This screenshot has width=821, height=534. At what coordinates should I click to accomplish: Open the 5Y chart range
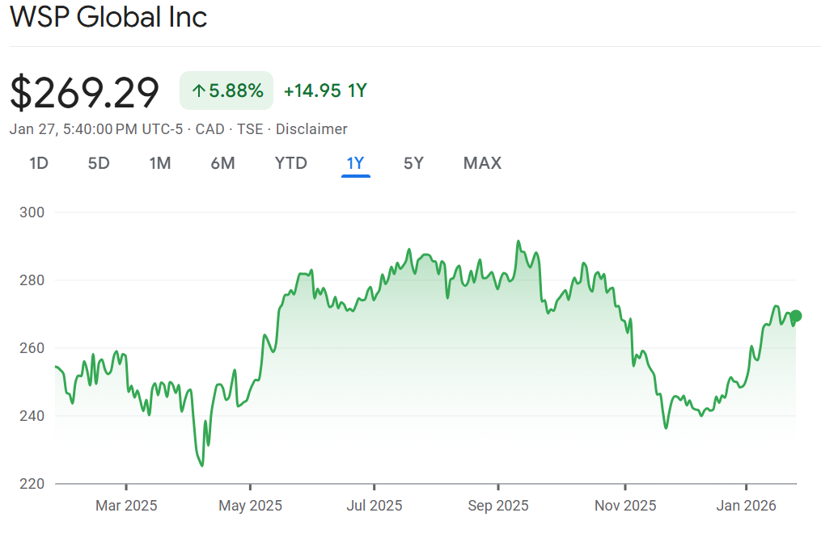(413, 163)
